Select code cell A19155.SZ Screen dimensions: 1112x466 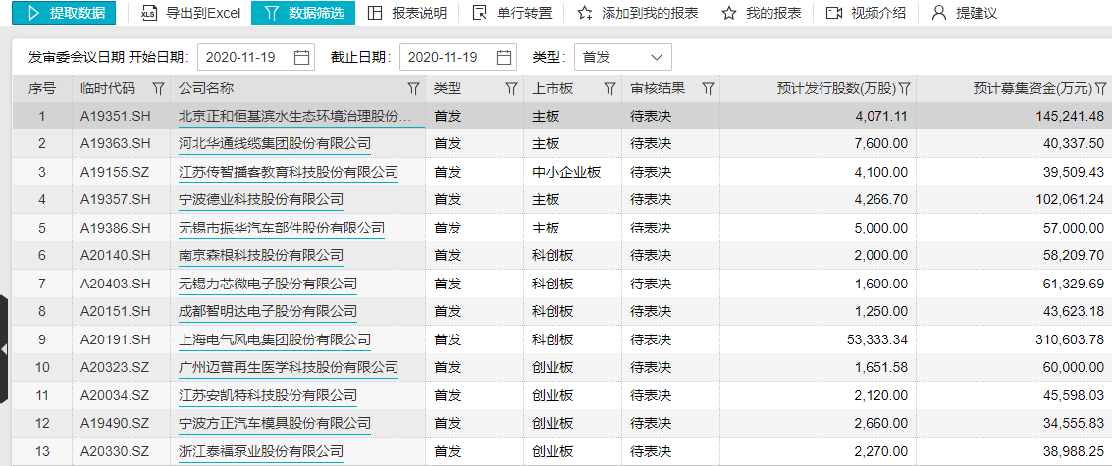pos(116,172)
